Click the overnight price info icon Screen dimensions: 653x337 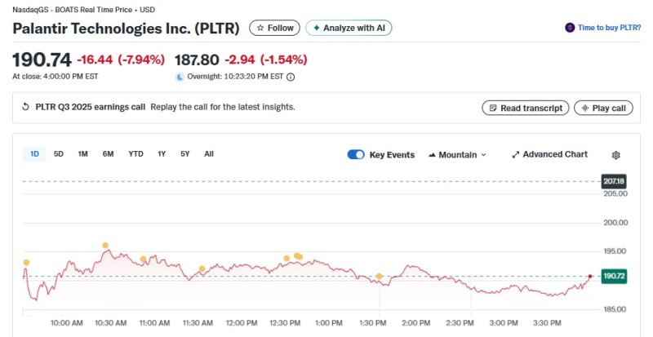pos(291,77)
